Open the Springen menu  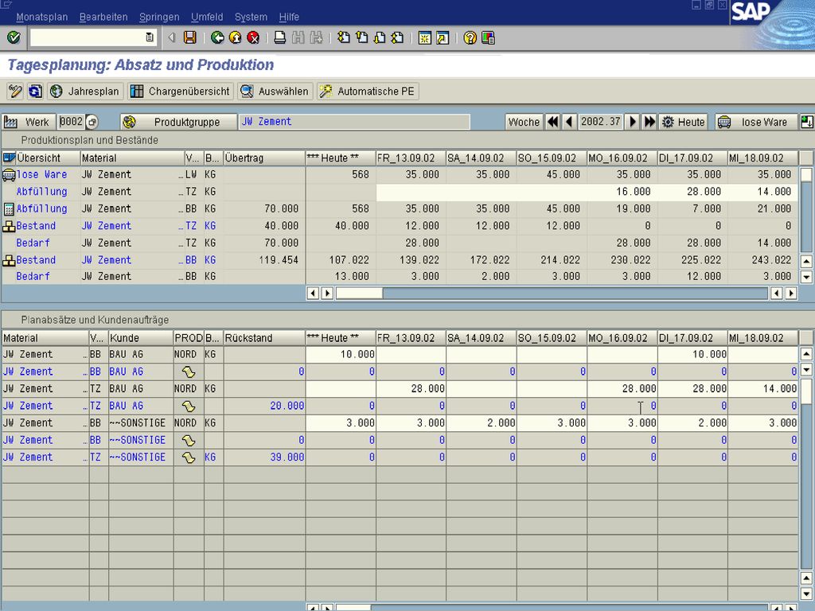pos(159,18)
